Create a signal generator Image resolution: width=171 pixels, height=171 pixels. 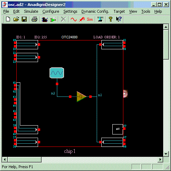74,19
